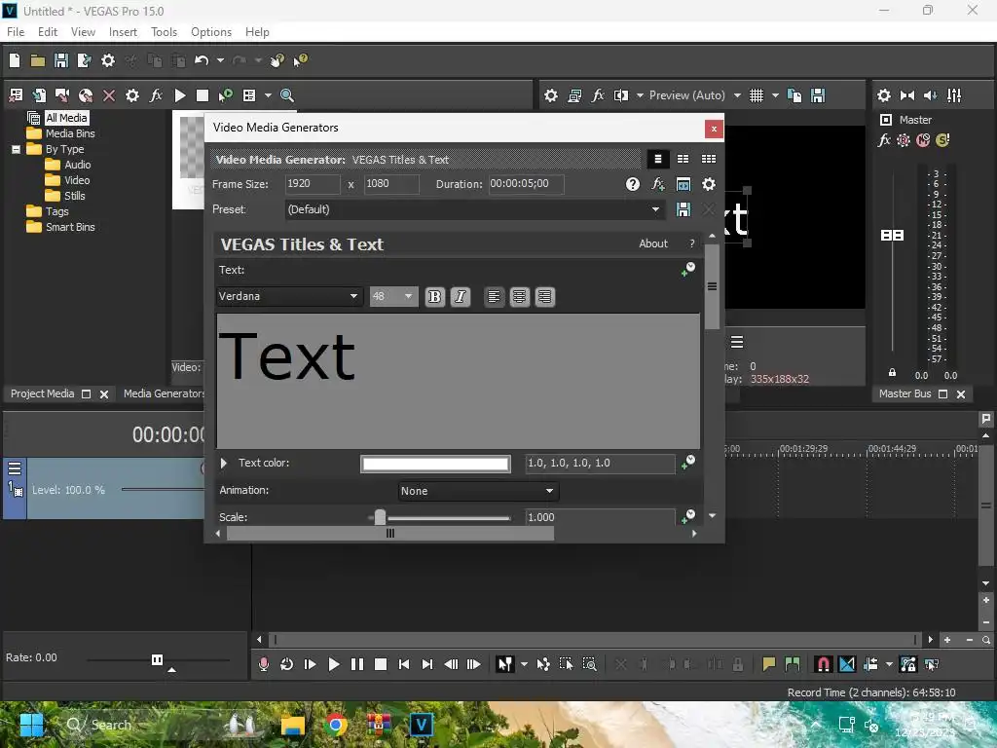Screen dimensions: 997x748
Task: Open the Options menu
Action: coord(211,32)
